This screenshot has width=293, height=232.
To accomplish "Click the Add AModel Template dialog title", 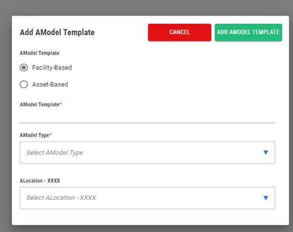I will 57,33.
